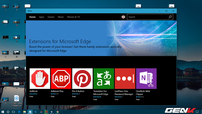Launch Google Chrome from the taskbar
This screenshot has width=202, height=114.
[x=57, y=112]
